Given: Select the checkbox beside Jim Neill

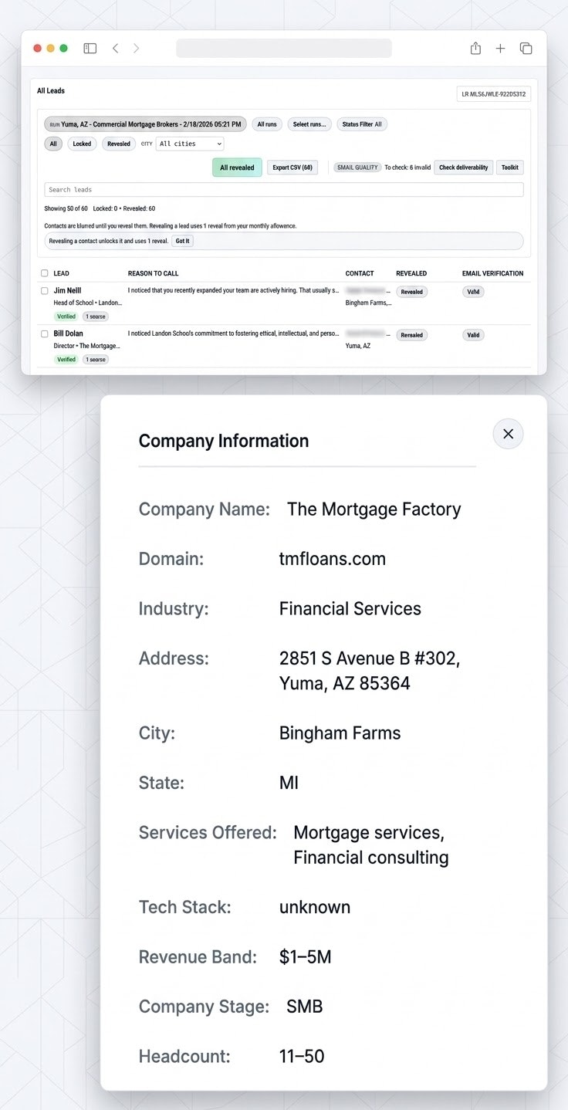Looking at the screenshot, I should pos(44,291).
